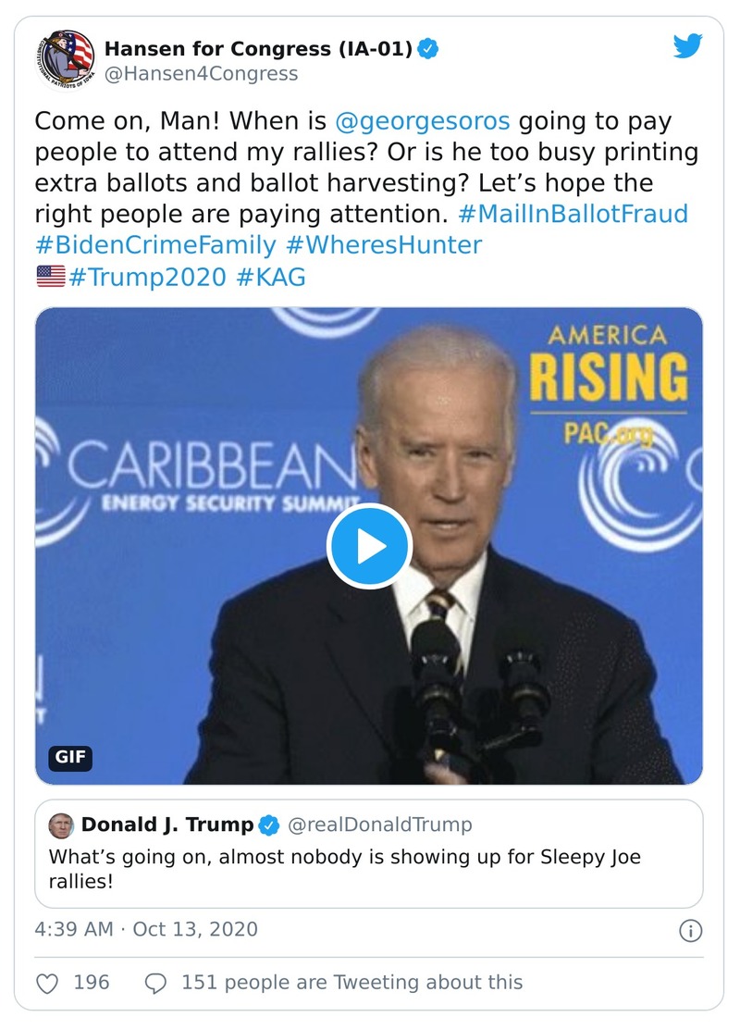Viewport: 740px width, 1029px height.
Task: Click the Twitter bird logo
Action: pyautogui.click(x=687, y=46)
